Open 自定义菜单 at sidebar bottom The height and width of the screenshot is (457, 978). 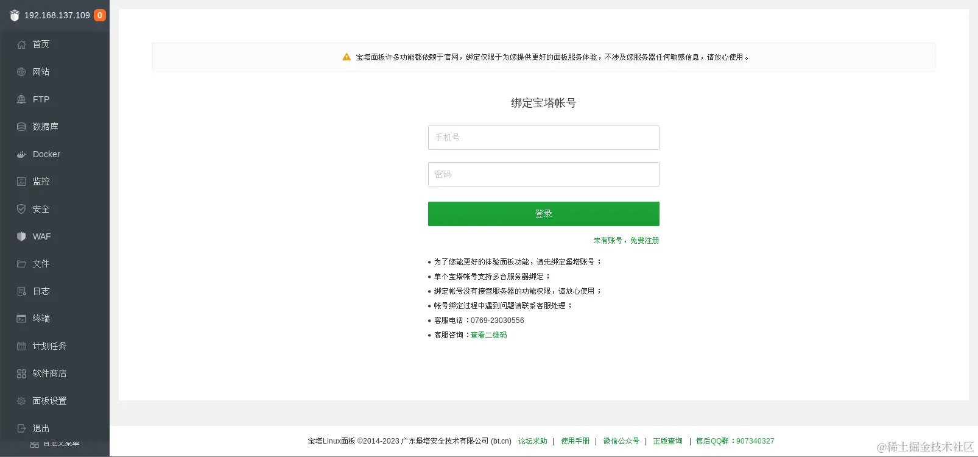click(55, 444)
